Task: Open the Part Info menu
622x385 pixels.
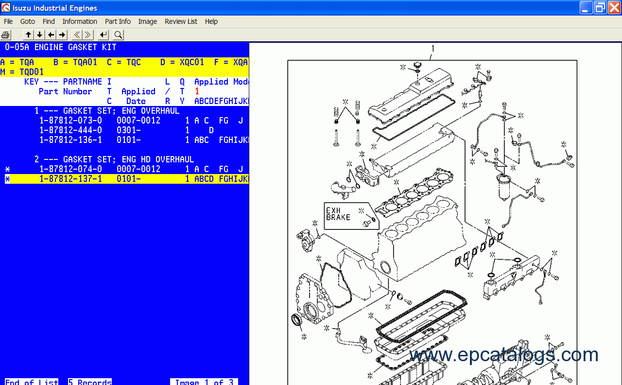Action: (118, 21)
